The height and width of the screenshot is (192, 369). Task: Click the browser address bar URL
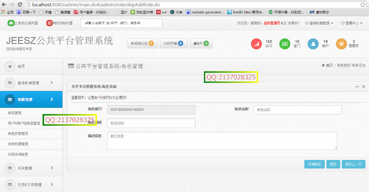[96, 4]
